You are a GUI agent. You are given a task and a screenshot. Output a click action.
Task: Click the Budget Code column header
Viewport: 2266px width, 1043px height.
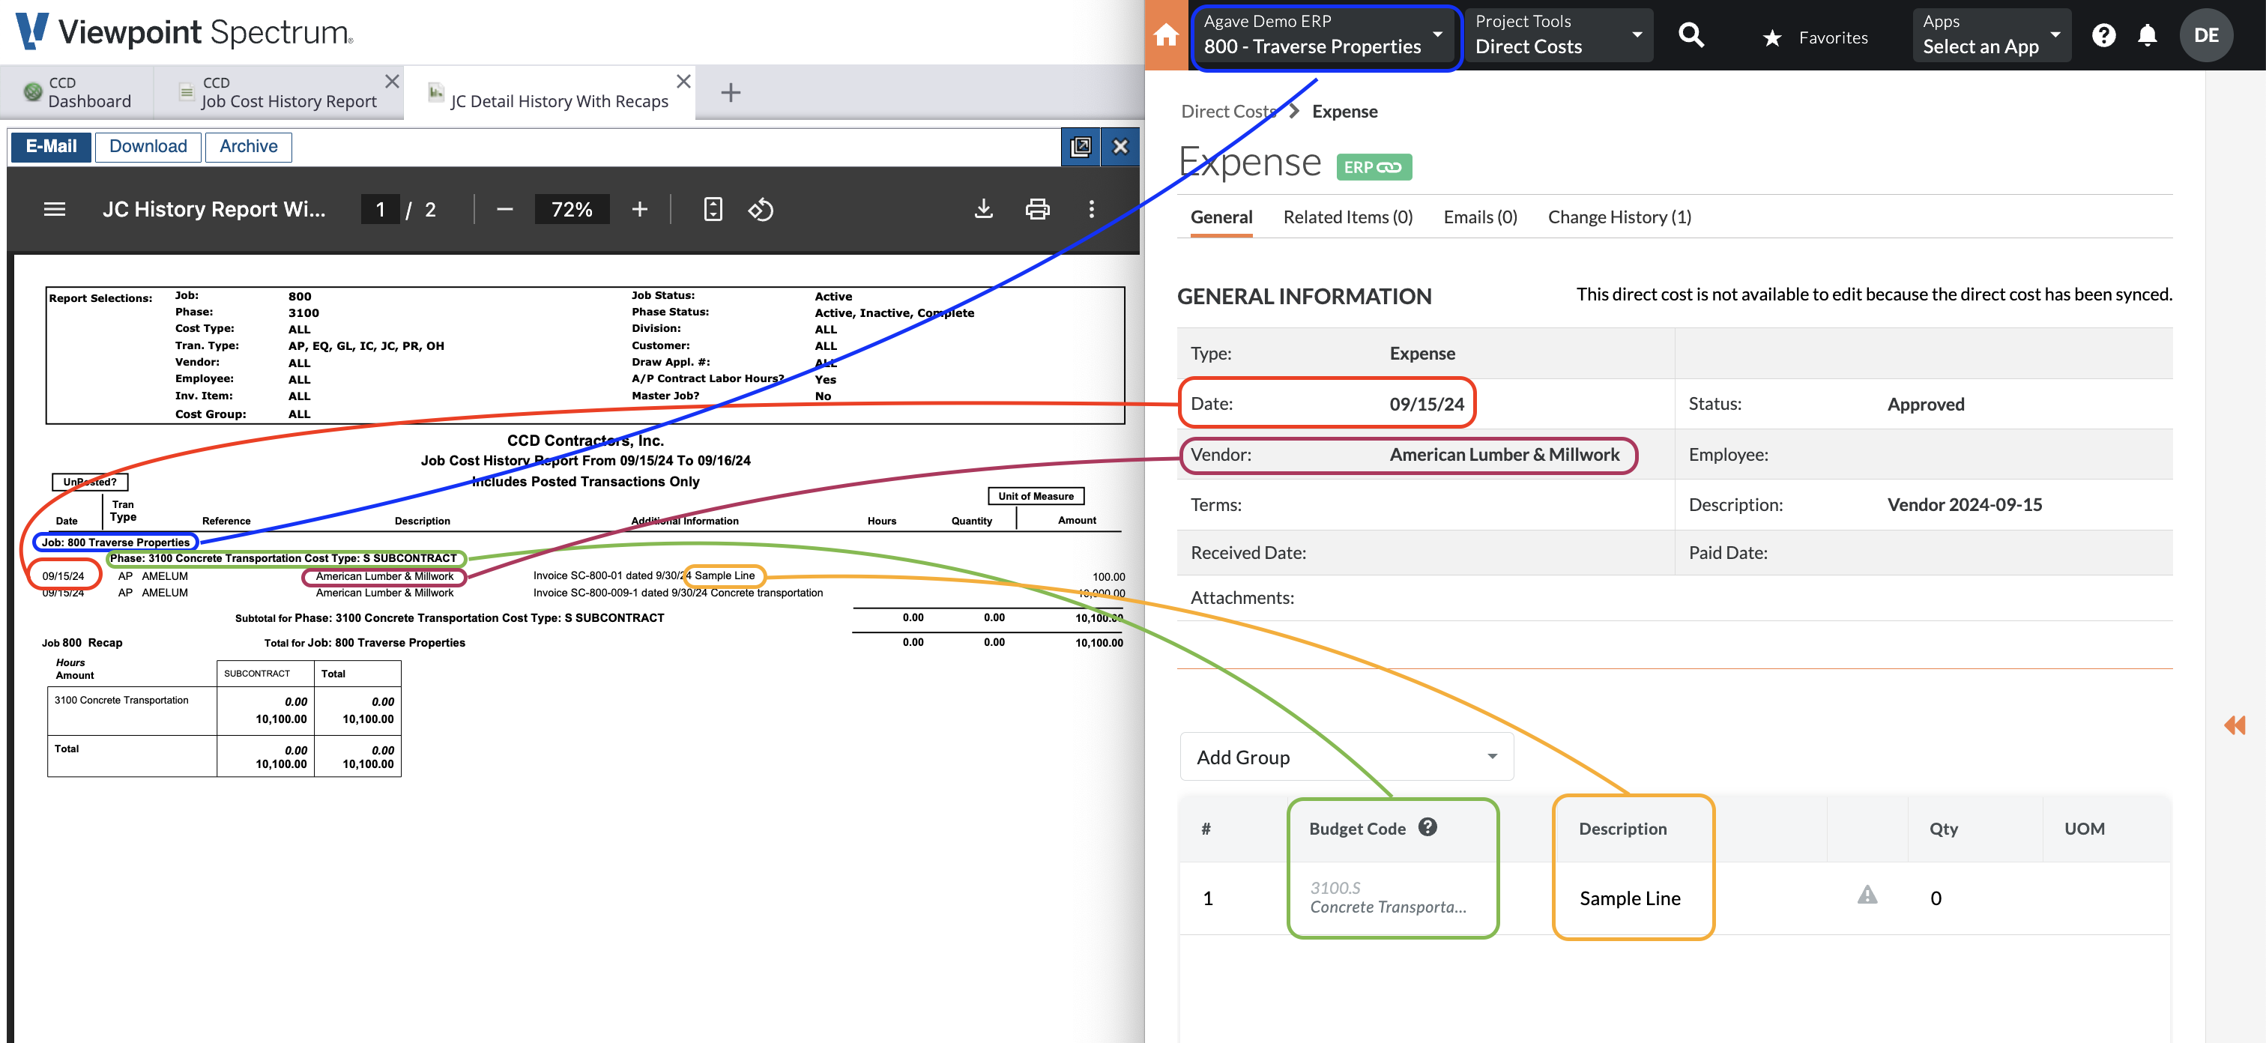1357,829
